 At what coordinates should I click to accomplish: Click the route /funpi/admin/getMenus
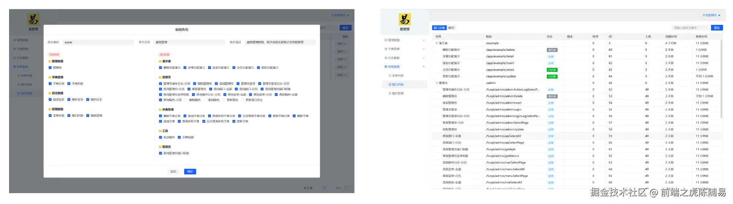coord(502,156)
